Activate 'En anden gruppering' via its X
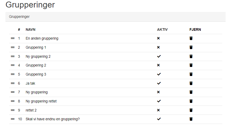The height and width of the screenshot is (127, 229). coord(159,39)
